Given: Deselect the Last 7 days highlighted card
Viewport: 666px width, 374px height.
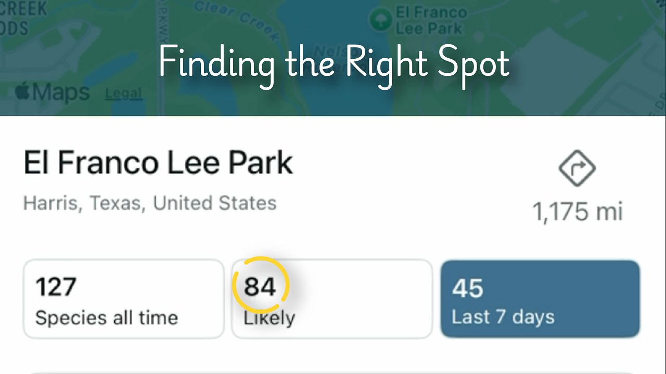Looking at the screenshot, I should [540, 299].
